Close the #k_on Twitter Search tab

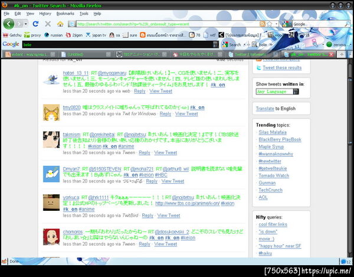[x=331, y=54]
